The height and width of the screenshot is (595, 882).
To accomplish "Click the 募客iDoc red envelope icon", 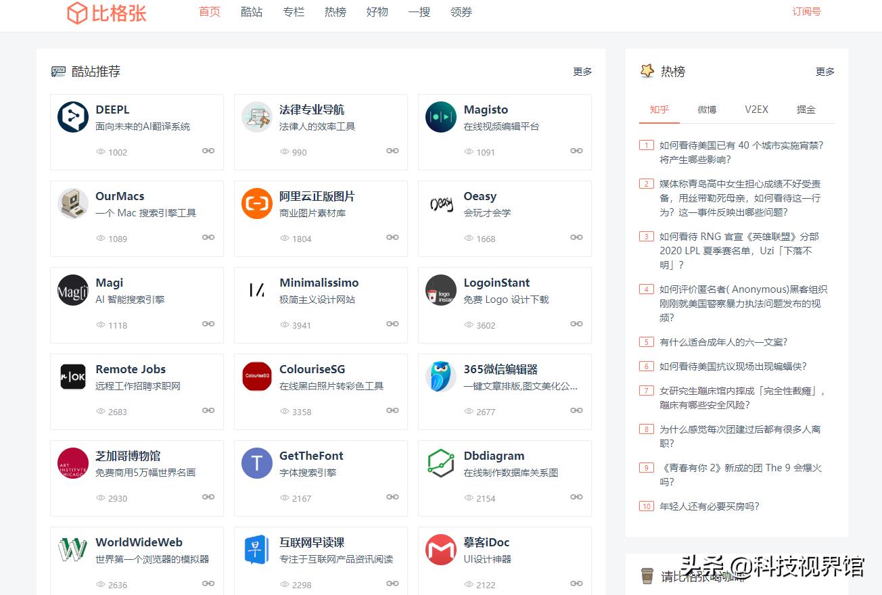I will point(440,549).
